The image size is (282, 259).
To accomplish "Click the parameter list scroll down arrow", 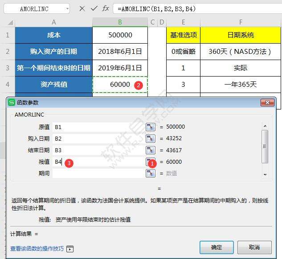I will (265, 174).
